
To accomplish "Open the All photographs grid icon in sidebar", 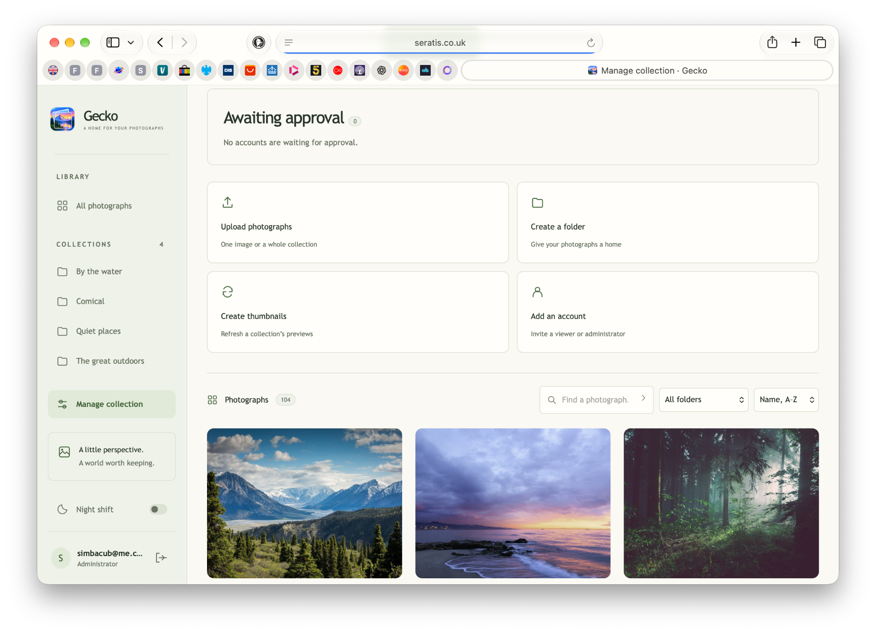I will click(x=62, y=206).
